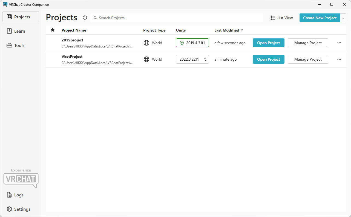The image size is (351, 217).
Task: Click the favorites star column header
Action: (53, 30)
